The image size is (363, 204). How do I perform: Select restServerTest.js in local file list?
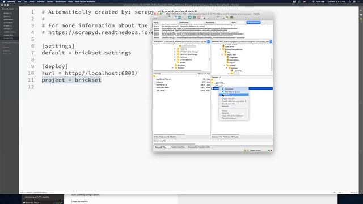pos(163,79)
